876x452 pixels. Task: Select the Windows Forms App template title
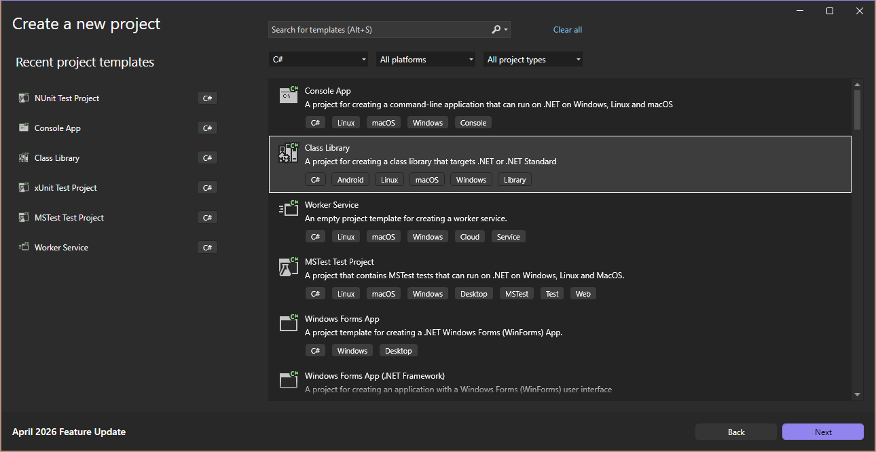[x=342, y=319]
